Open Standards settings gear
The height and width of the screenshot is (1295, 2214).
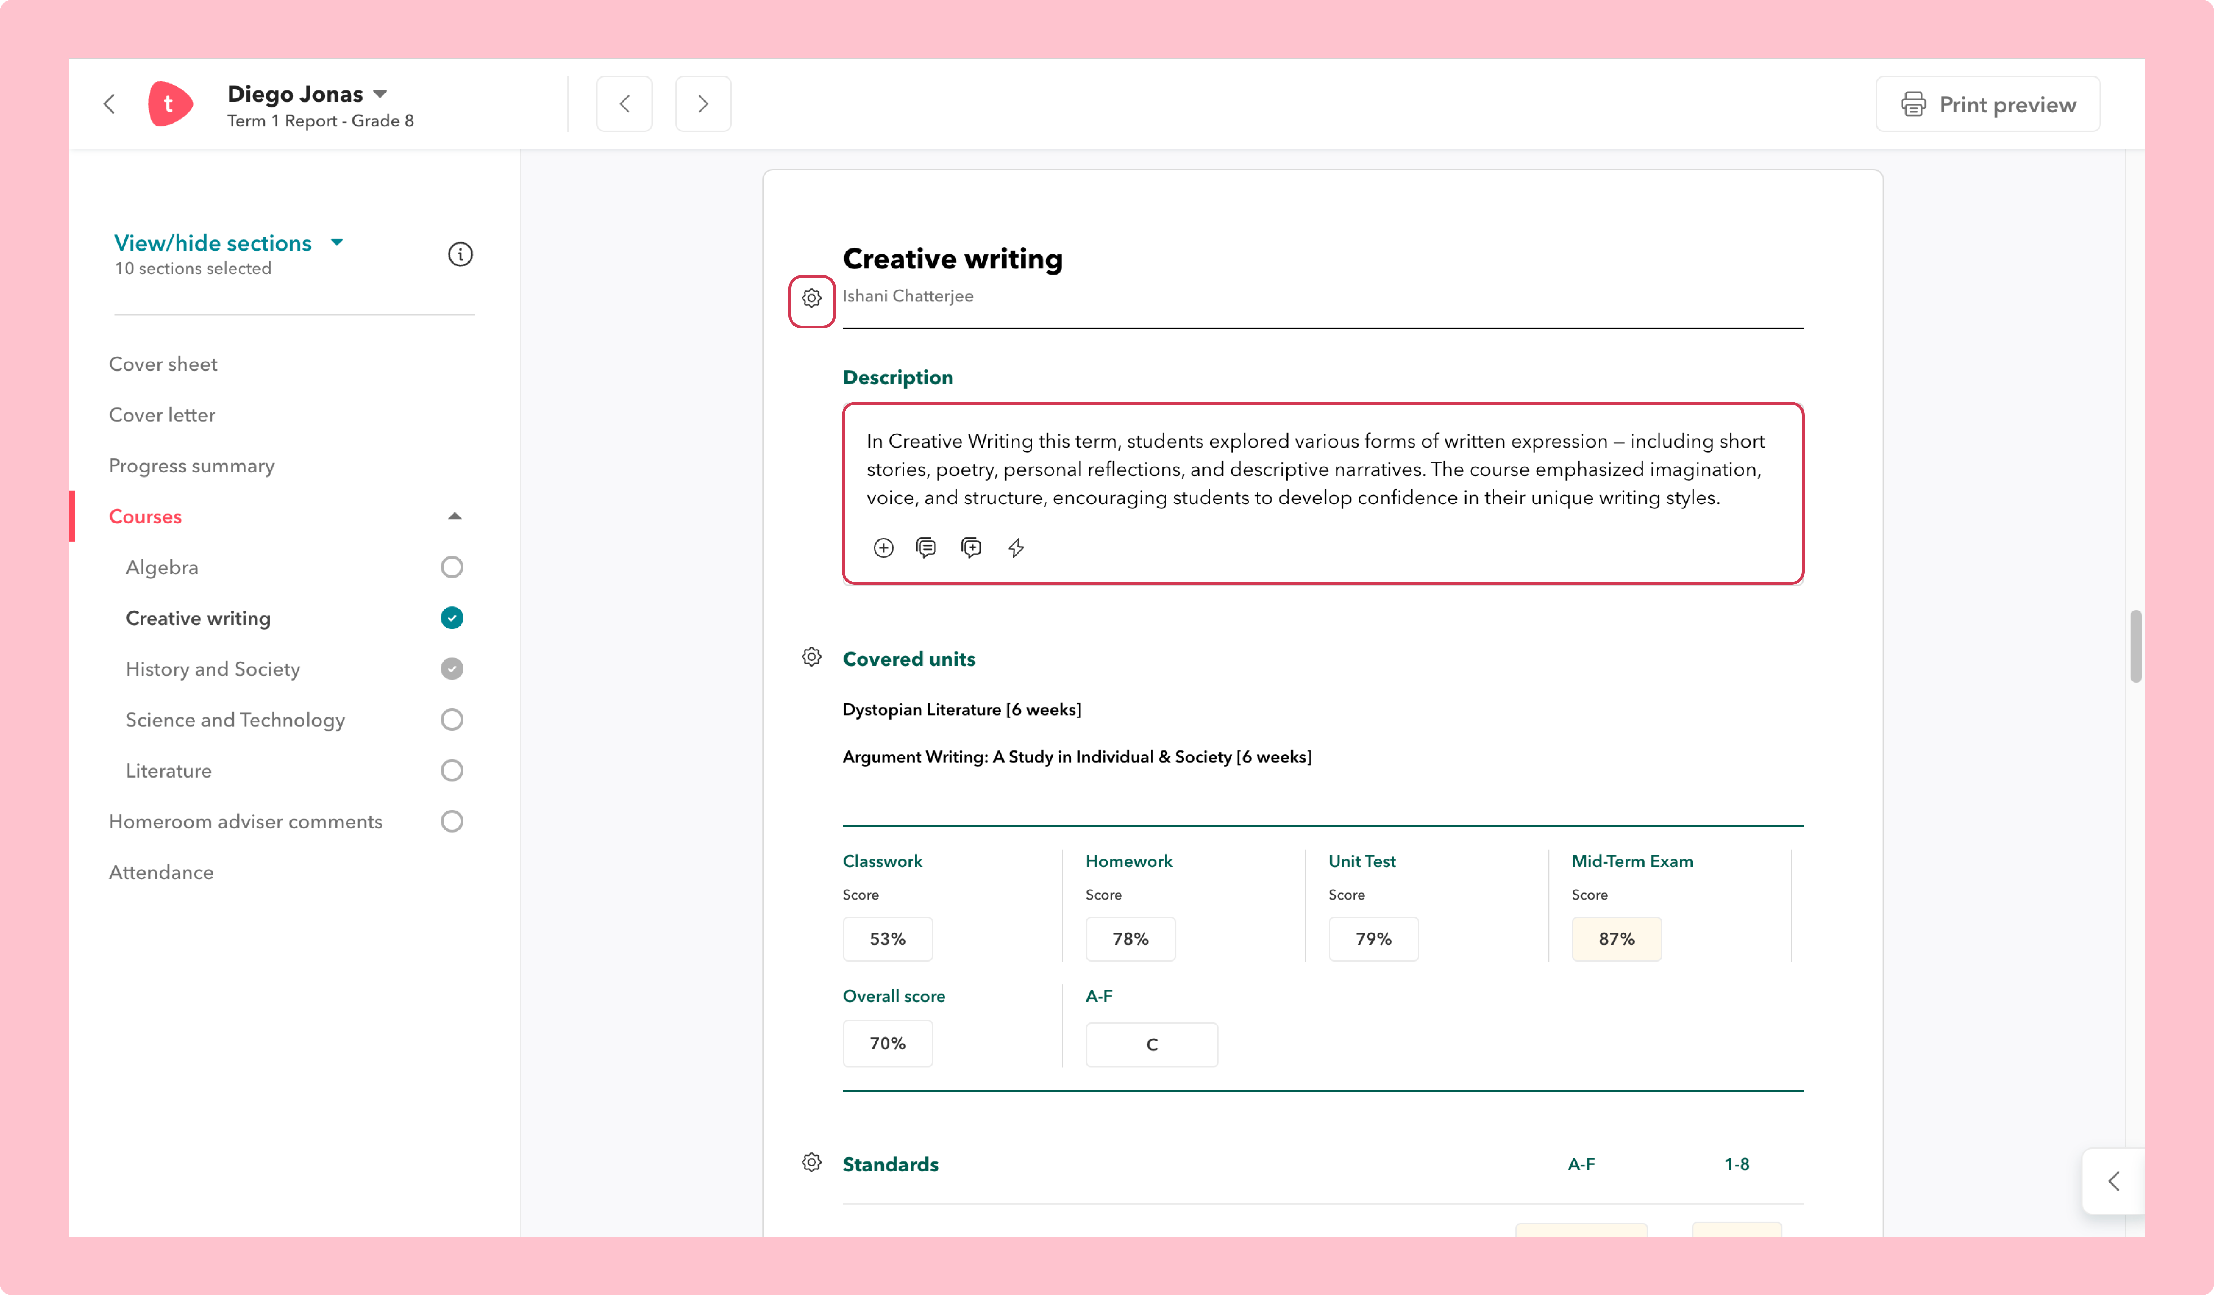(812, 1162)
